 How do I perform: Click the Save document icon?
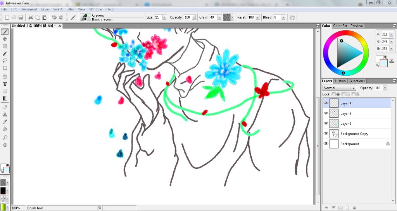(21, 17)
